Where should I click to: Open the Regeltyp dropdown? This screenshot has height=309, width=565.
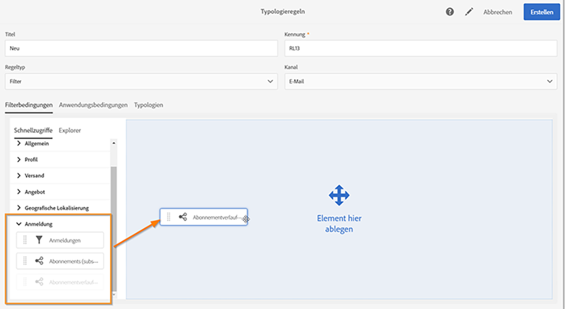pos(140,81)
